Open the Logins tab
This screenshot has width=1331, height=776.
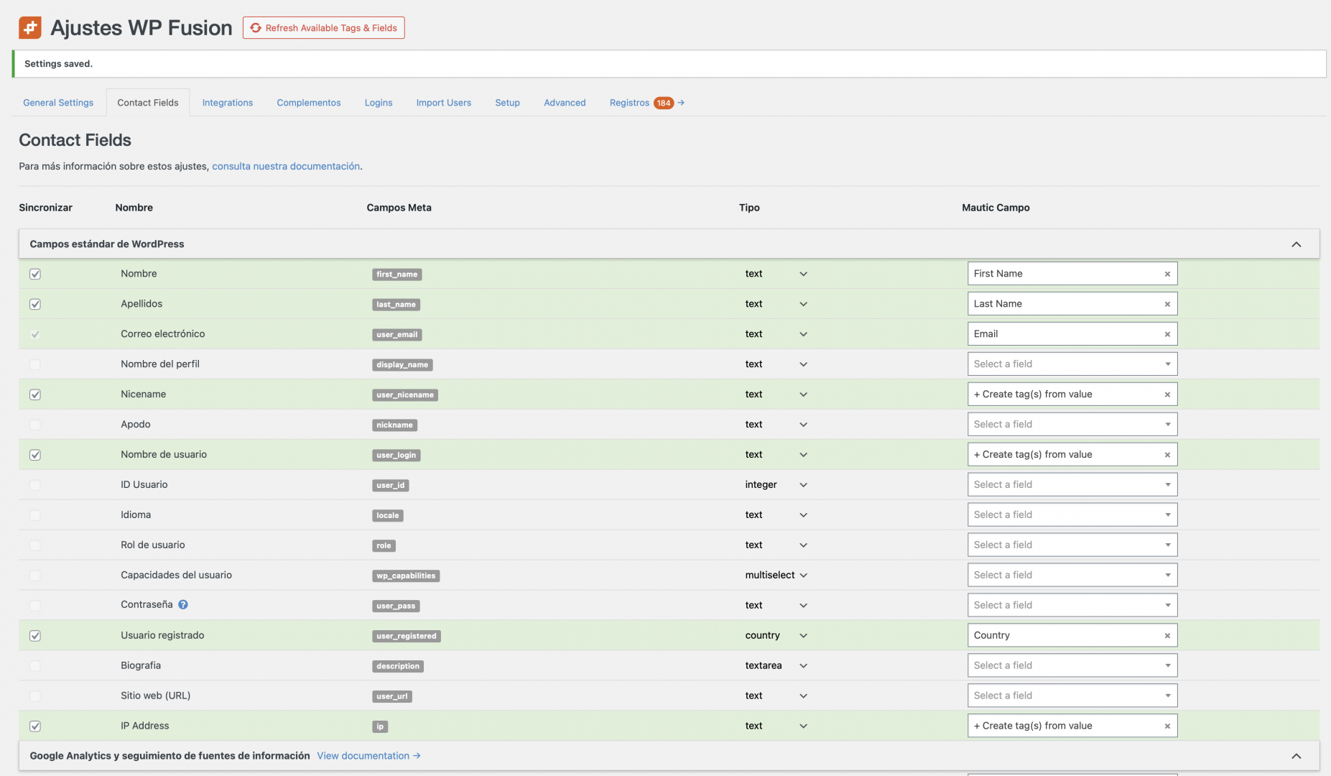379,103
